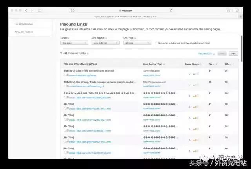Open Link Opportunities in the sidebar
Viewport: 251px width, 169px height.
click(x=24, y=24)
